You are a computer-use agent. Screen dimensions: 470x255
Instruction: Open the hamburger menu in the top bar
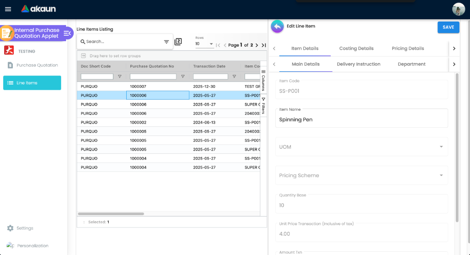point(8,9)
